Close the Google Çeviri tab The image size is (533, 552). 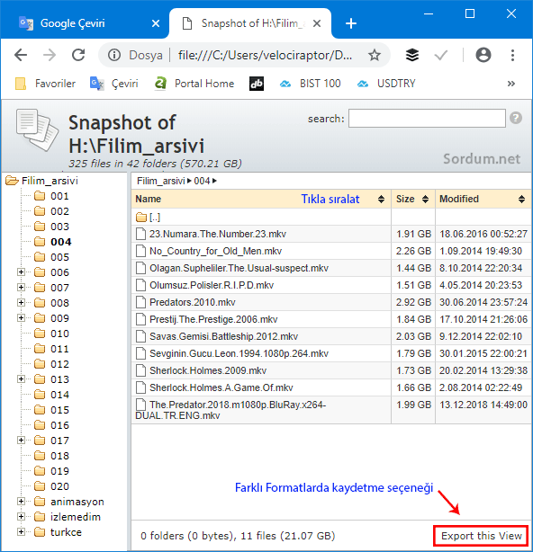pos(156,23)
